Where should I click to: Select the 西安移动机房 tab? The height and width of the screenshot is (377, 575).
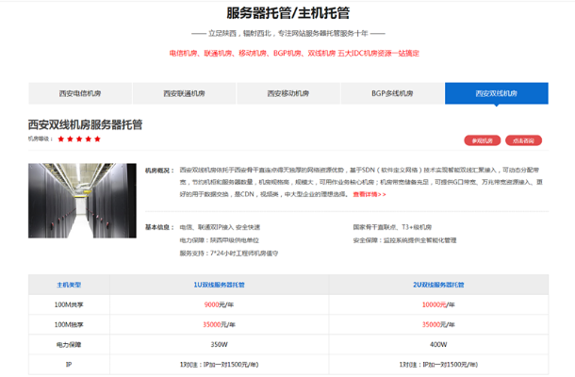coord(288,93)
